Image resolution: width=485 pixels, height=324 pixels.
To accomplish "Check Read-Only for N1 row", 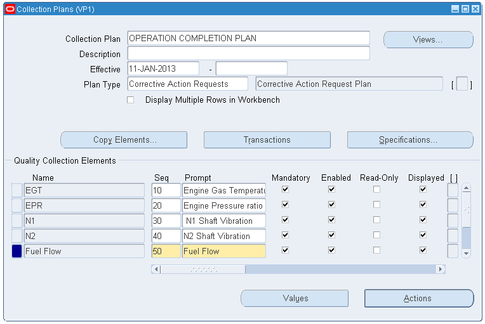I will (x=376, y=219).
